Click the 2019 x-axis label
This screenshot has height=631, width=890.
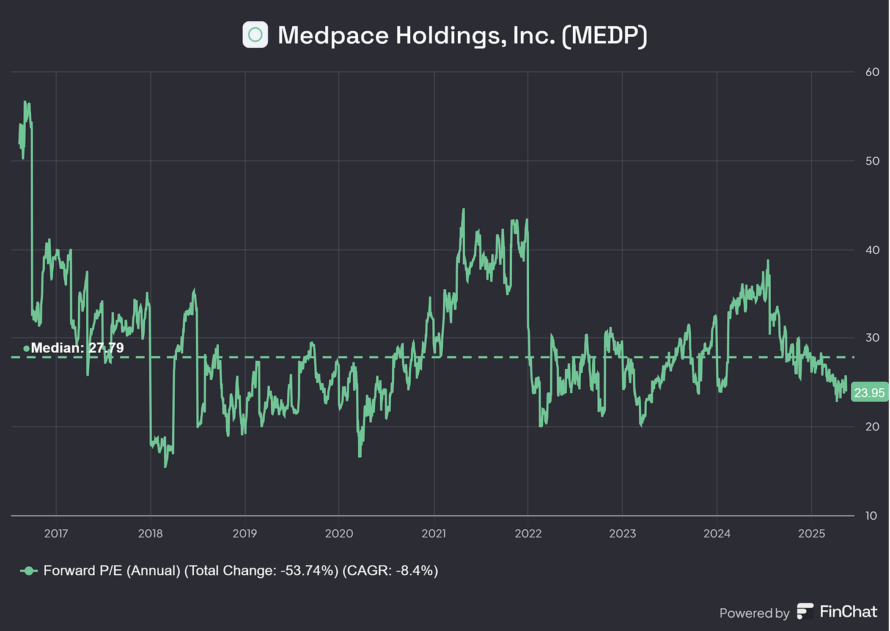pyautogui.click(x=245, y=534)
